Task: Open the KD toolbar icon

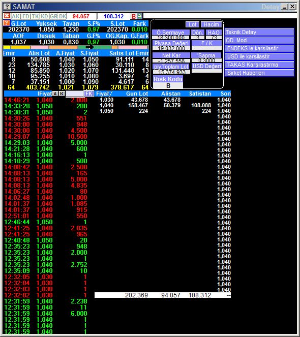Action: click(44, 16)
